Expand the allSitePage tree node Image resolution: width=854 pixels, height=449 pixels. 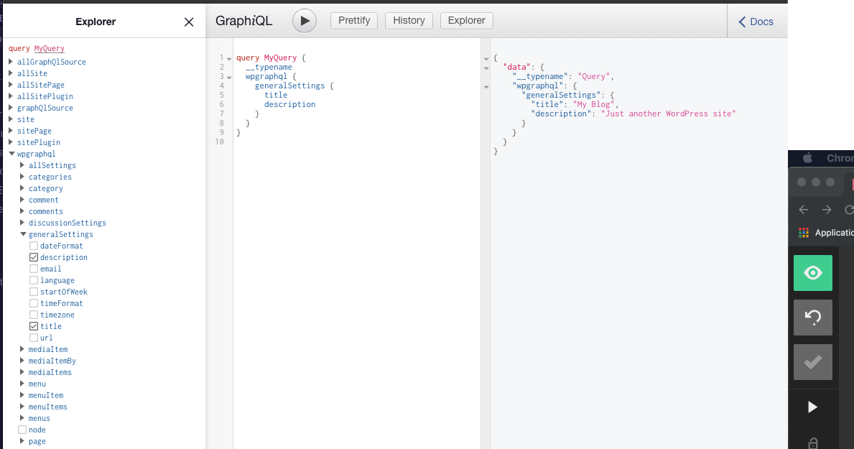[11, 85]
